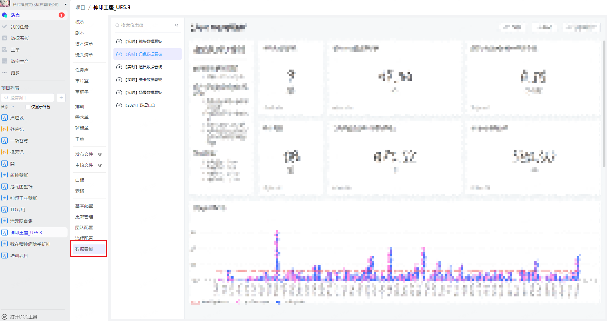Screen dimensions: 607x321
Task: Open the 资产清单 asset list
Action: (x=84, y=44)
